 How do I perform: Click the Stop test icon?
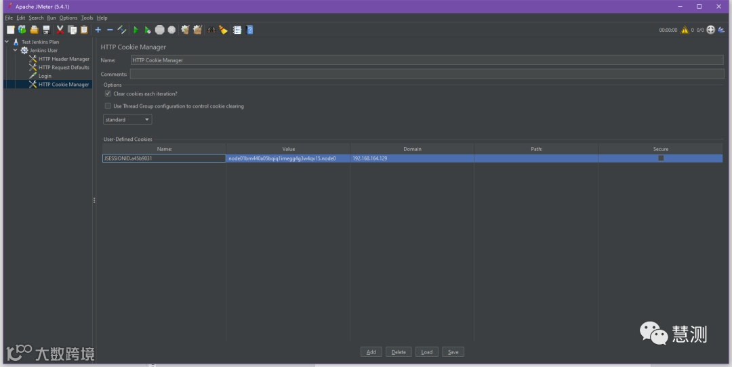pyautogui.click(x=160, y=30)
